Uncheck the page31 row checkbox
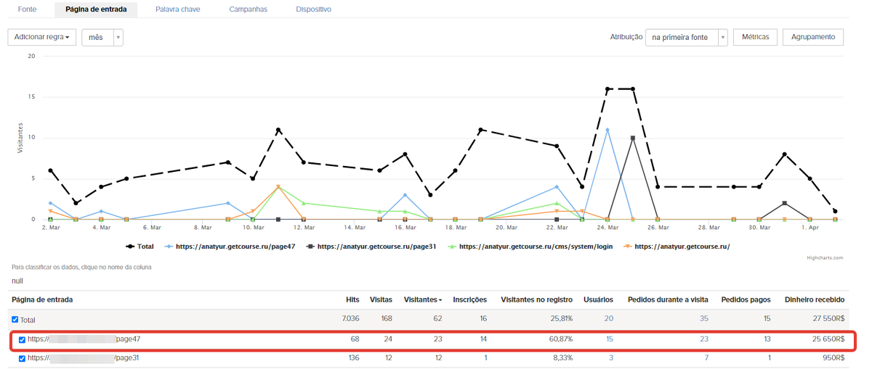Viewport: 872px width, 369px height. point(22,358)
